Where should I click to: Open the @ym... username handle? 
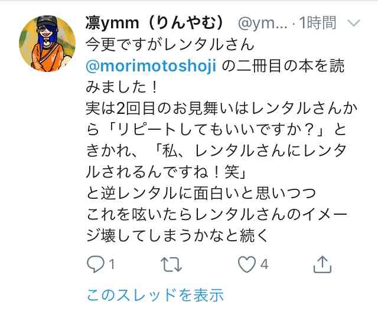[262, 24]
